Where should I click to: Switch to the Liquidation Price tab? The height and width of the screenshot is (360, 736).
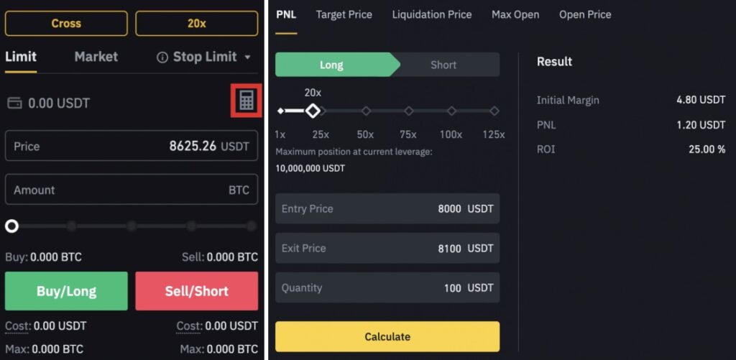[x=432, y=14]
